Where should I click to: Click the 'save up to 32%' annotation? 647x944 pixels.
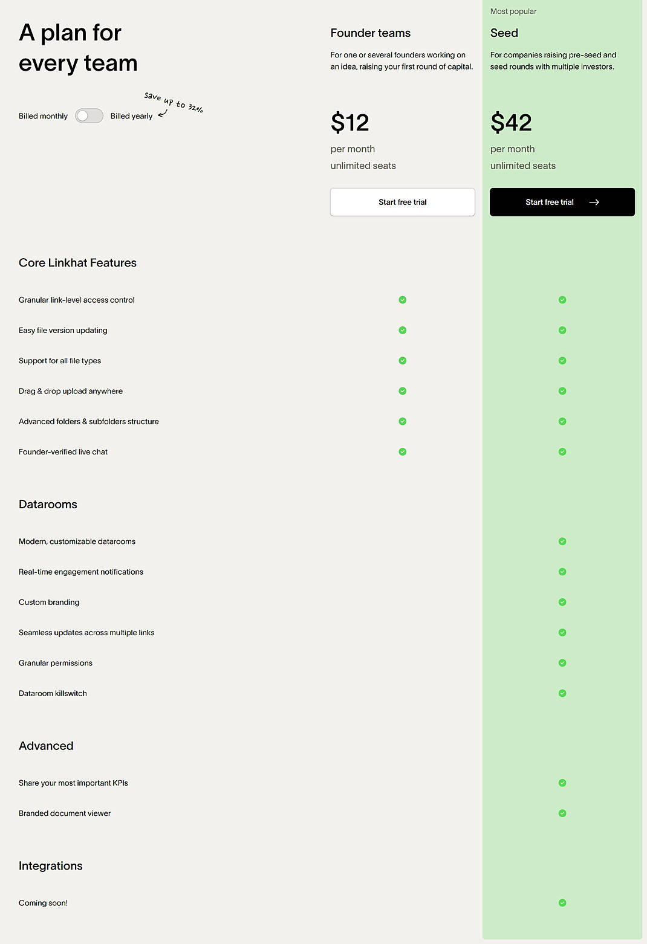172,103
